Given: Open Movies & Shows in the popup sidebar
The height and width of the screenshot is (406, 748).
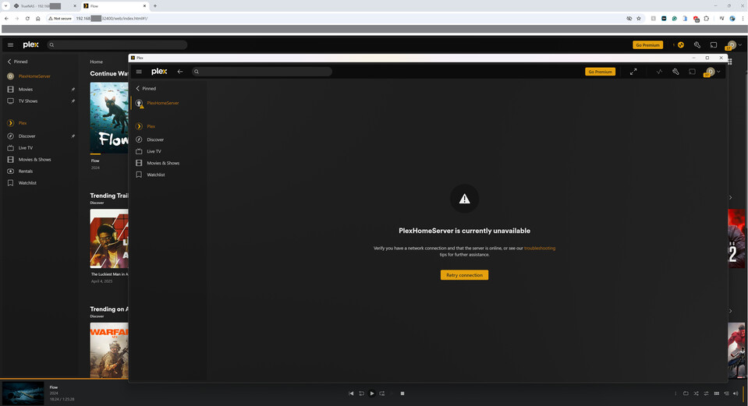Looking at the screenshot, I should click(163, 163).
